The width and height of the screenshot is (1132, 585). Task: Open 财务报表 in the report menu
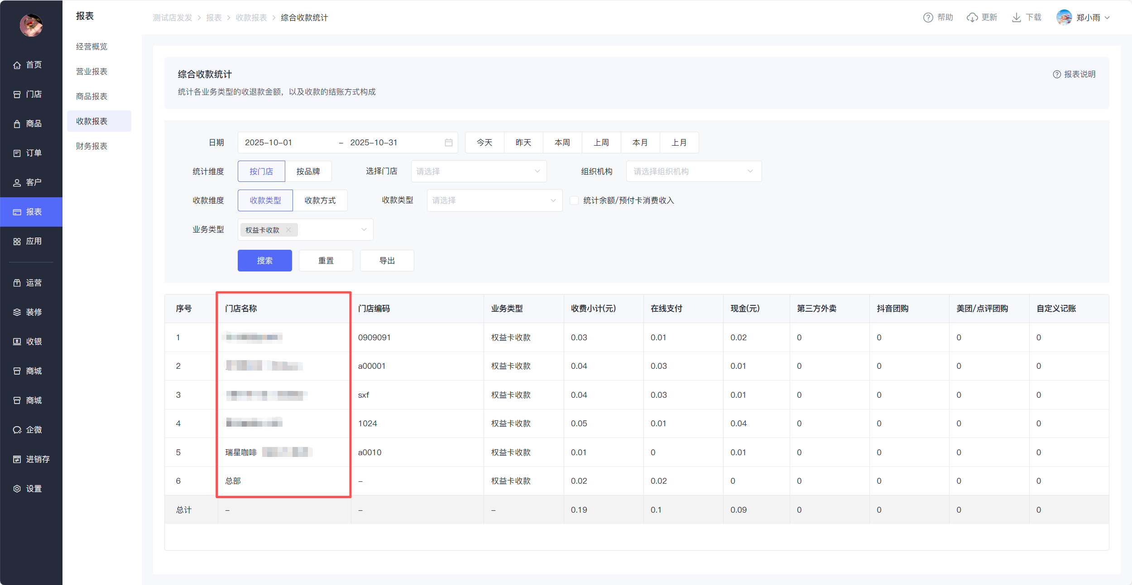[92, 146]
